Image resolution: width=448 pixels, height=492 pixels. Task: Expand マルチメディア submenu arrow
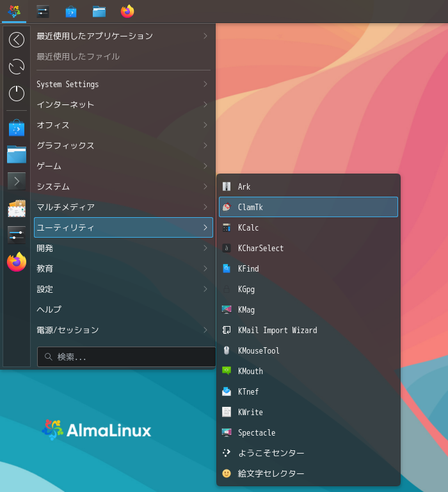click(x=205, y=207)
